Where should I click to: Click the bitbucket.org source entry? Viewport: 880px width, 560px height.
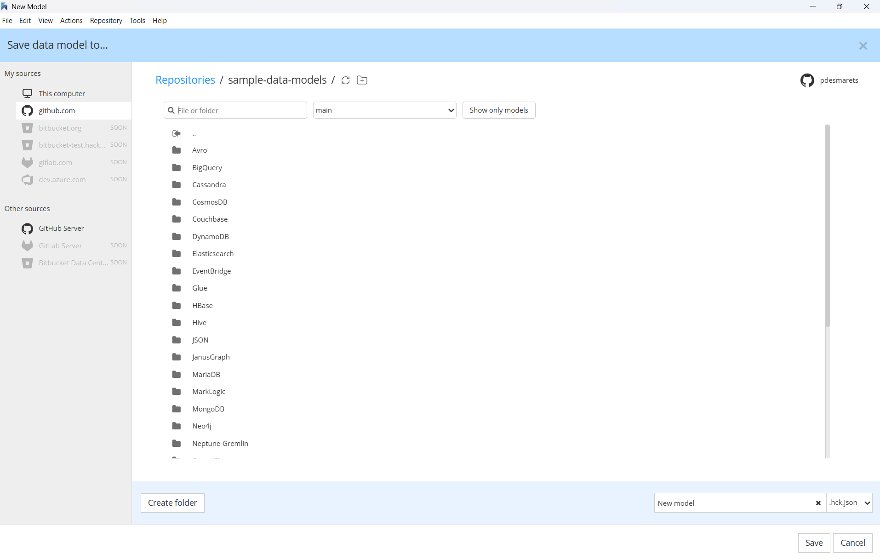(x=74, y=128)
